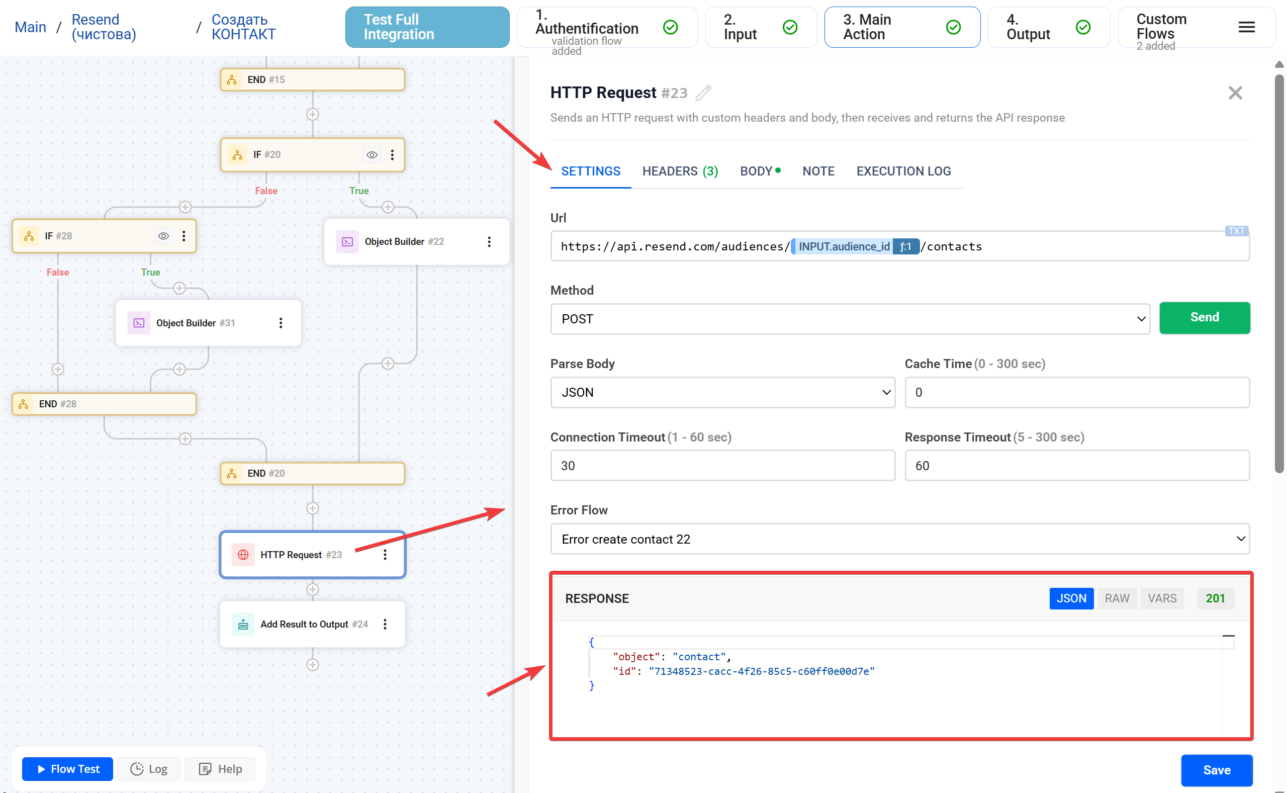1287x793 pixels.
Task: Click the pencil icon to rename HTTP Request
Action: point(703,93)
